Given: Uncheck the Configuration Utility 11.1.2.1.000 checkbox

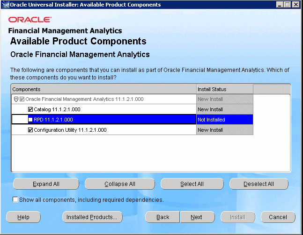Looking at the screenshot, I should 30,130.
